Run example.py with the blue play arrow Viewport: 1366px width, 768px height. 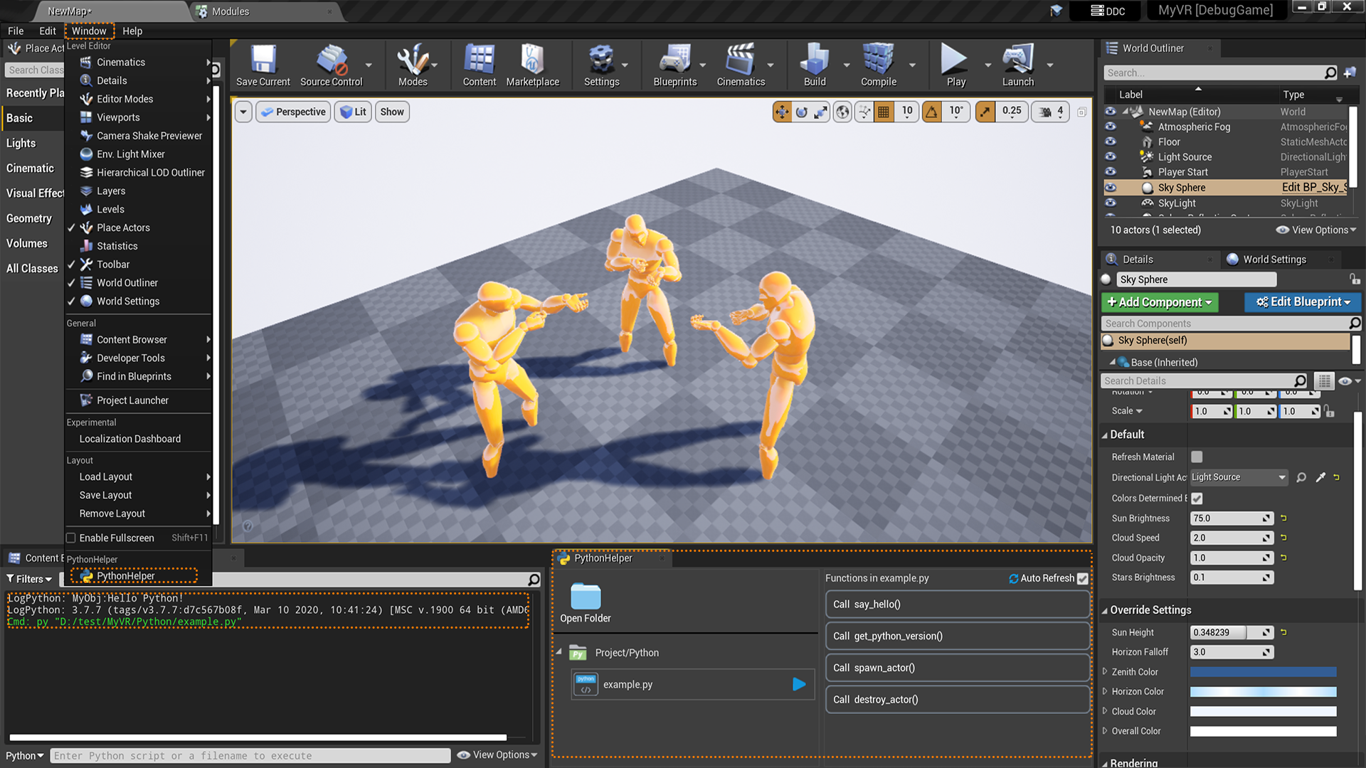(x=799, y=684)
